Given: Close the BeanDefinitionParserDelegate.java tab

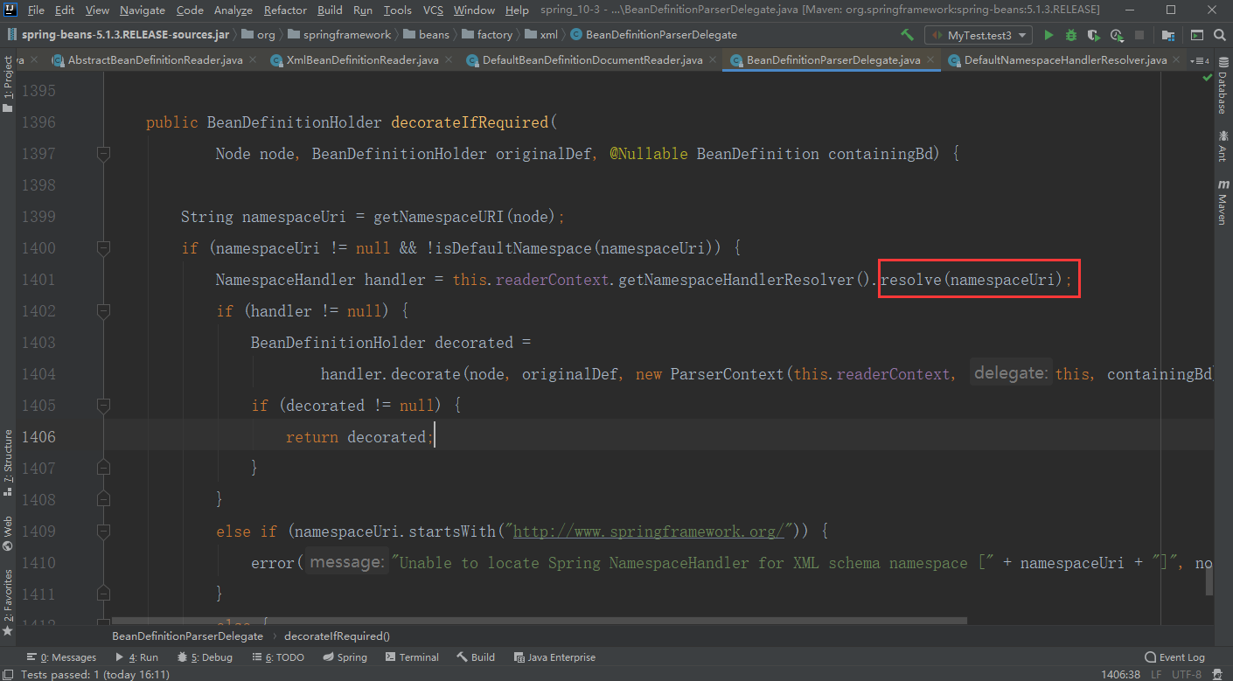Looking at the screenshot, I should [930, 60].
